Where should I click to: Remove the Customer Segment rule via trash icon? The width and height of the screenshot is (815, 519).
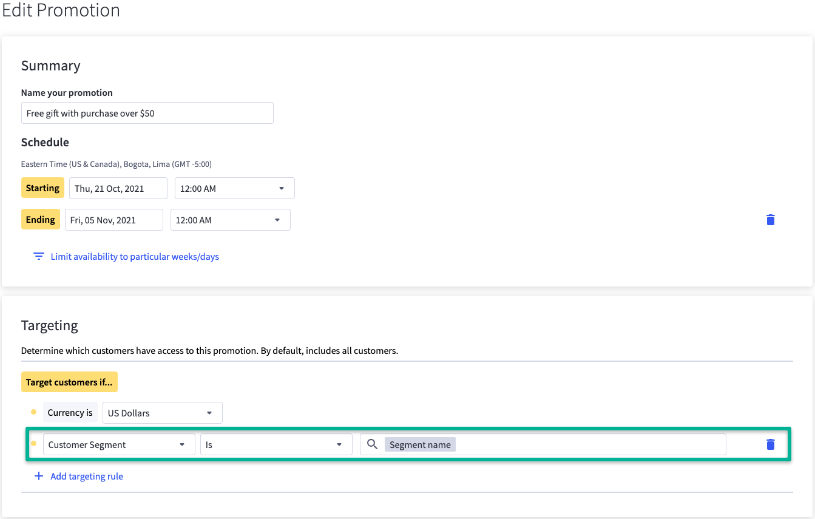pos(770,444)
